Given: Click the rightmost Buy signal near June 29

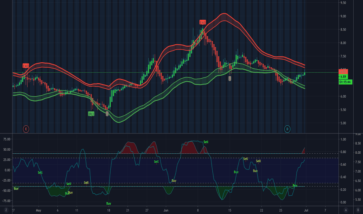Looking at the screenshot, I should click(295, 185).
